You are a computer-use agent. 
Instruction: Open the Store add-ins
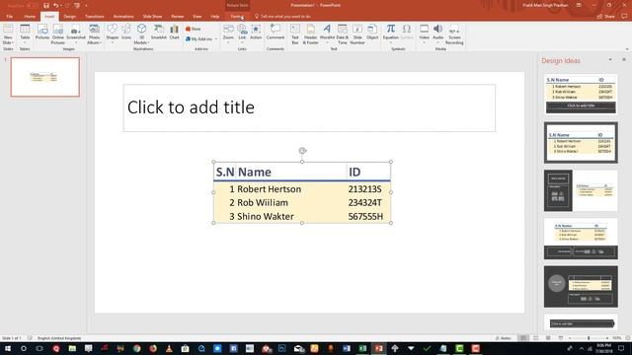(x=194, y=29)
